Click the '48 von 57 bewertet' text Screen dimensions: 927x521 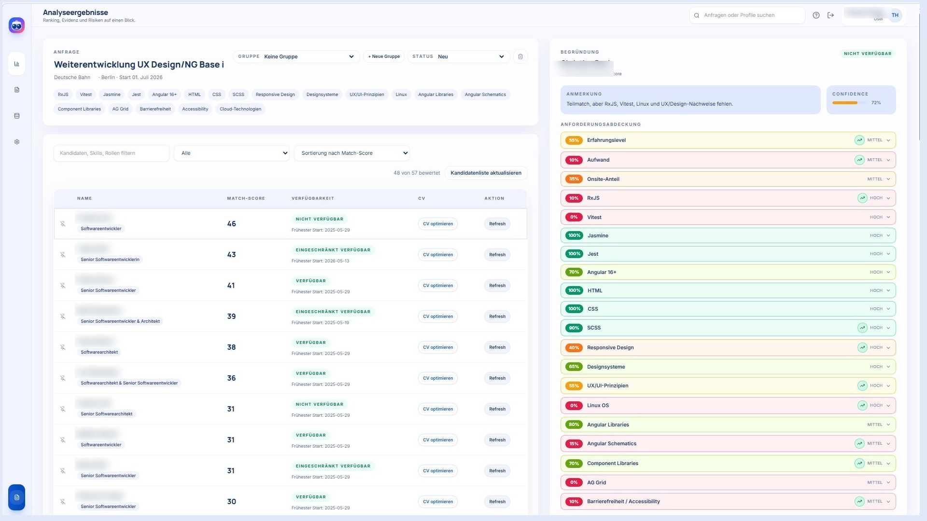click(417, 173)
